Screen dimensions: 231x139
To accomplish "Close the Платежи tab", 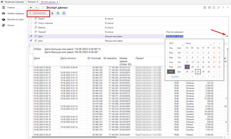I will [x=37, y=2].
